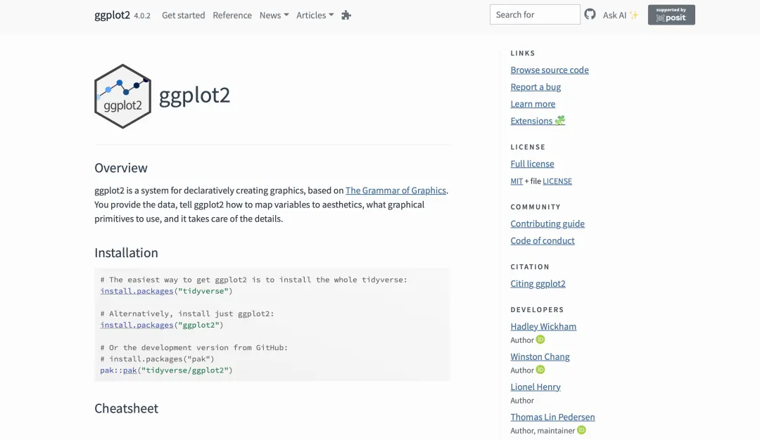The image size is (760, 440).
Task: Open the Get started page
Action: click(183, 15)
